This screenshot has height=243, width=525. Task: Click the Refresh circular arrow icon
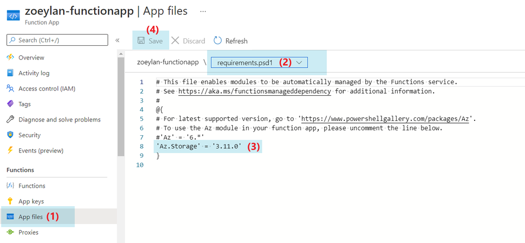(218, 40)
